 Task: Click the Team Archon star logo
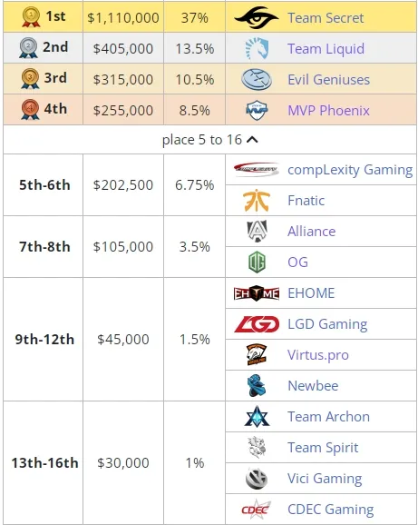257,416
